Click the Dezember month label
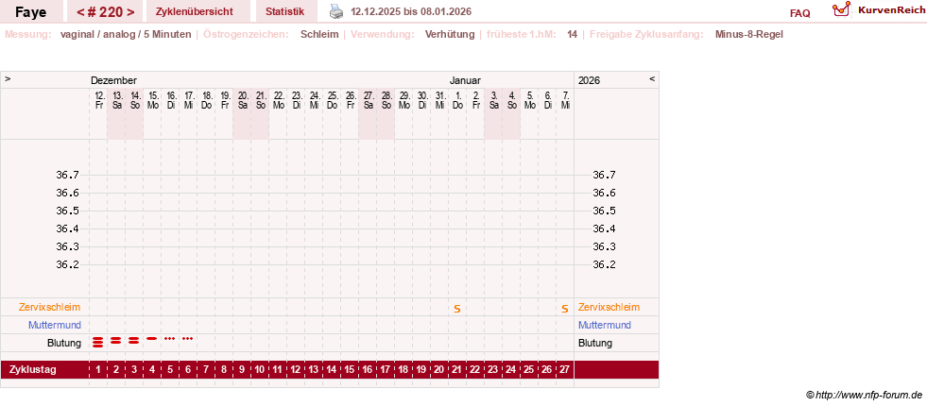 [x=113, y=80]
